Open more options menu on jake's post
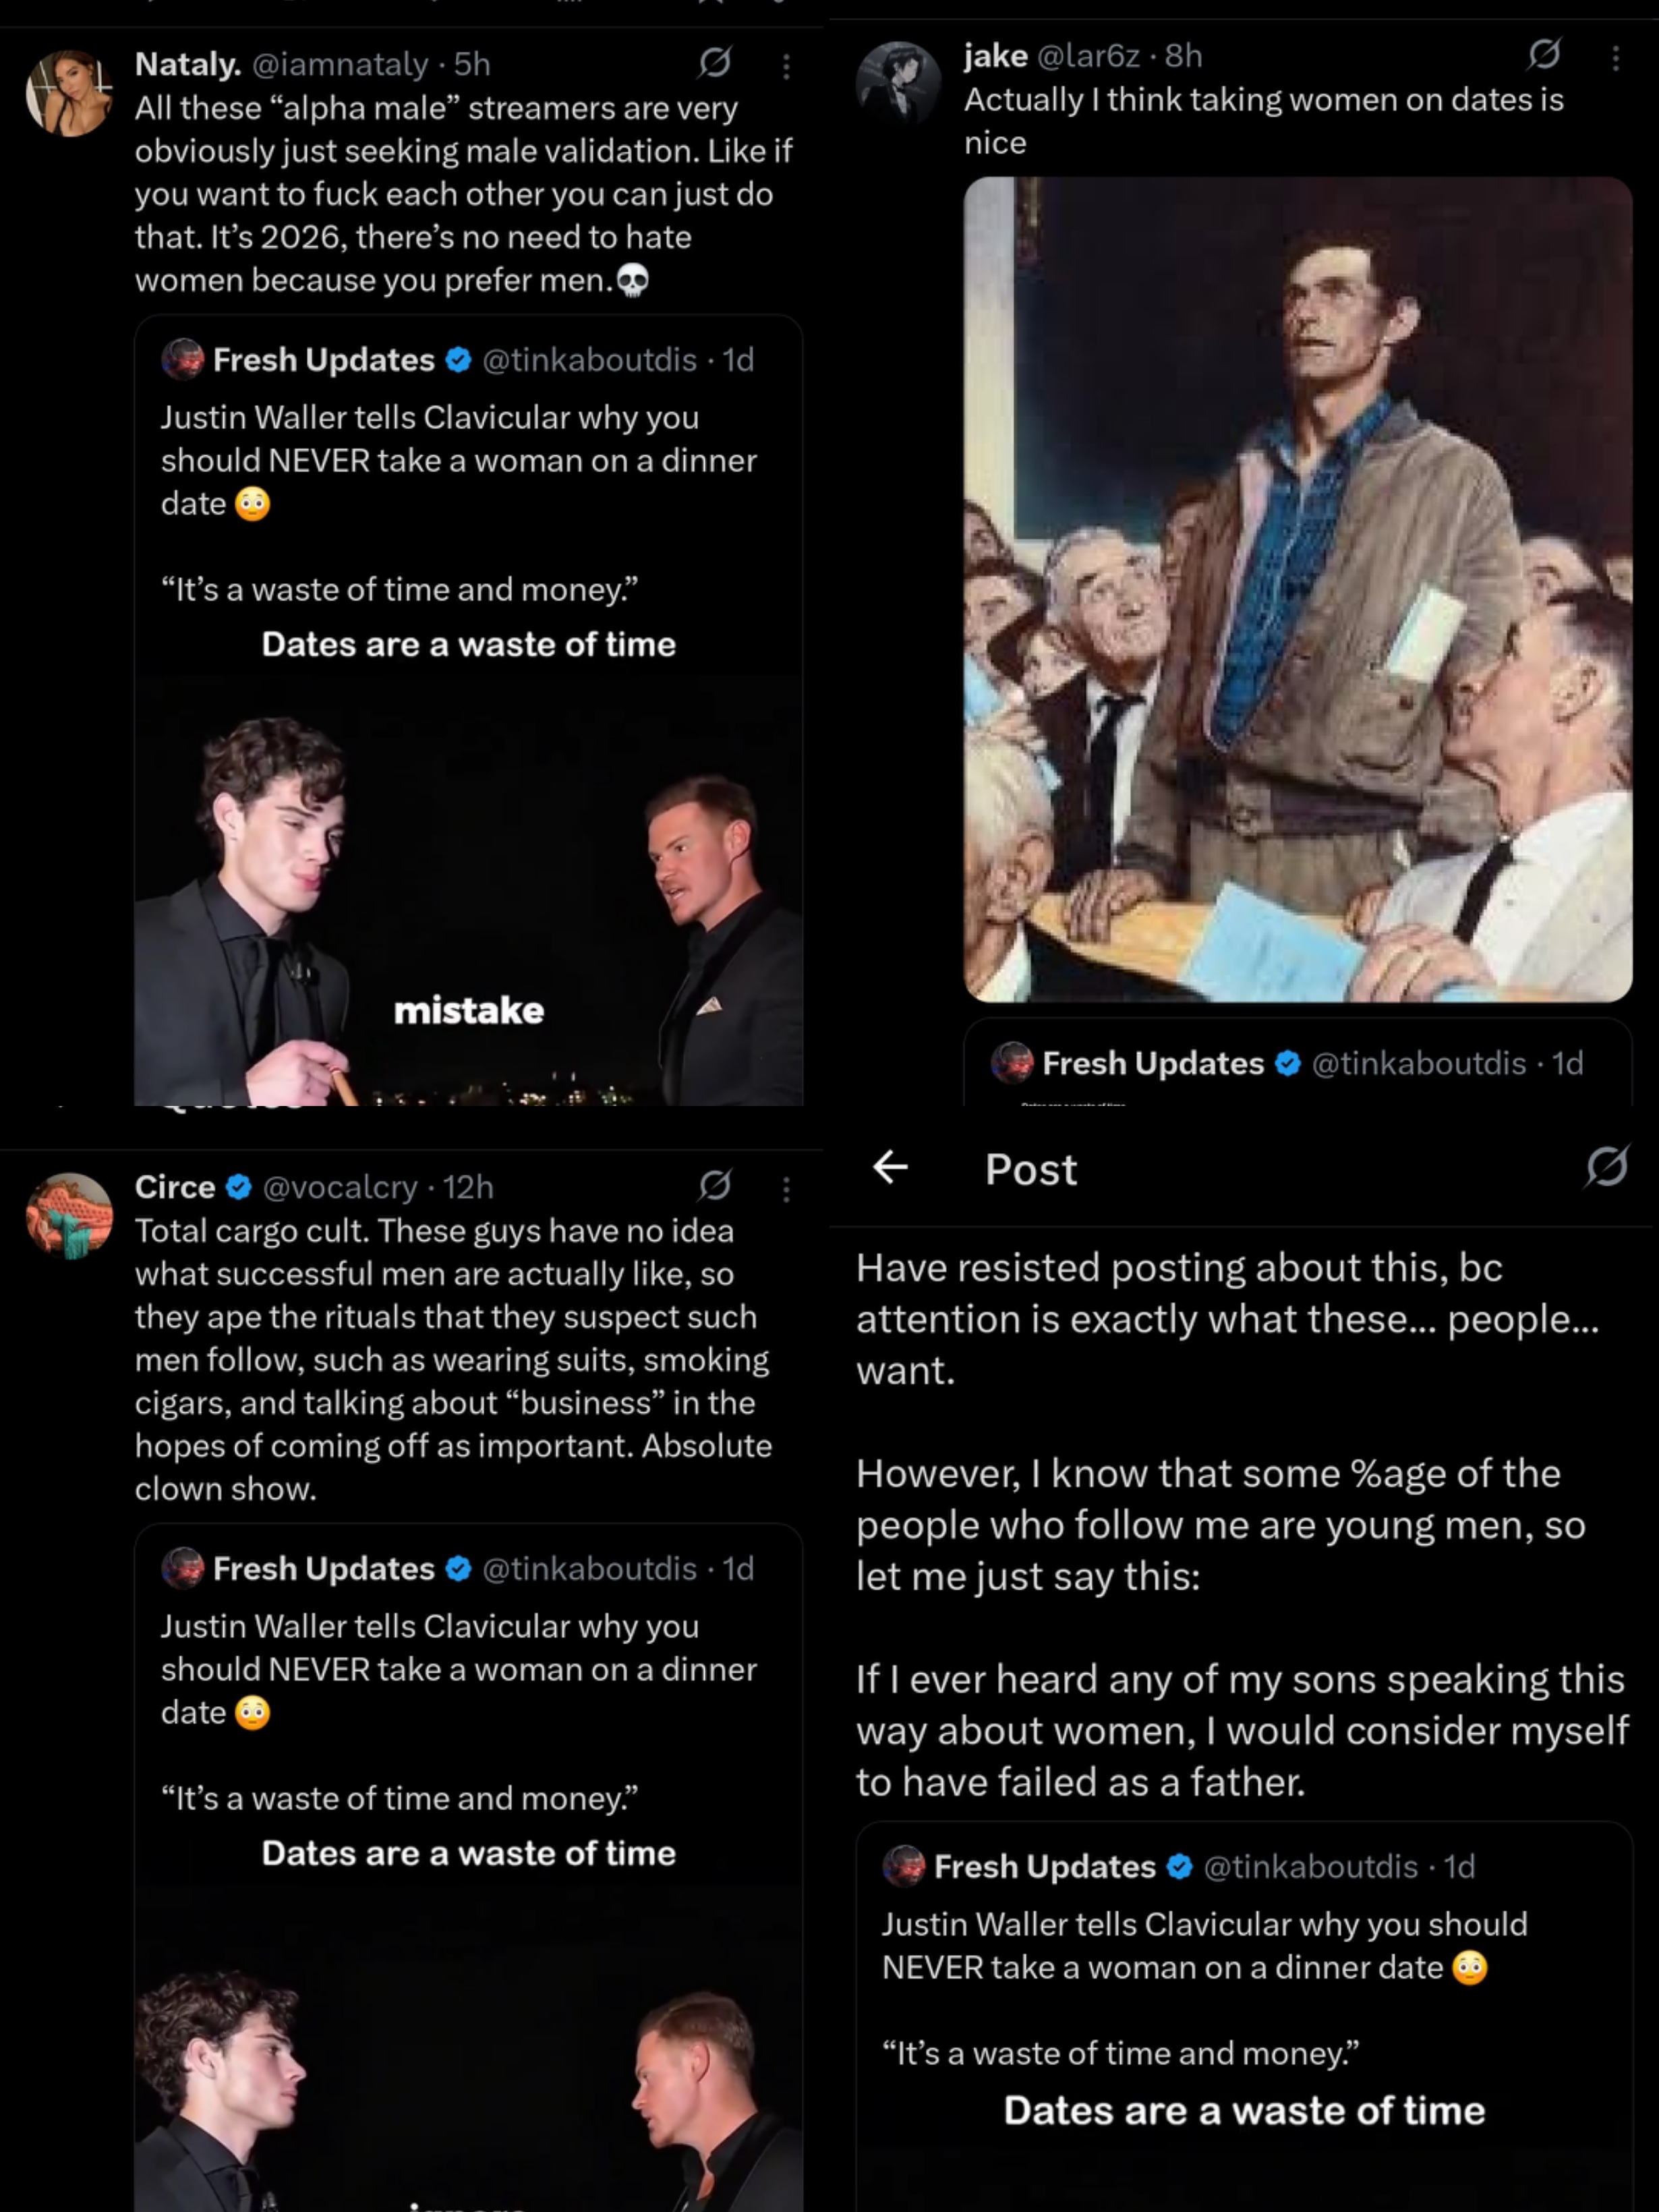The width and height of the screenshot is (1659, 2212). (1615, 58)
